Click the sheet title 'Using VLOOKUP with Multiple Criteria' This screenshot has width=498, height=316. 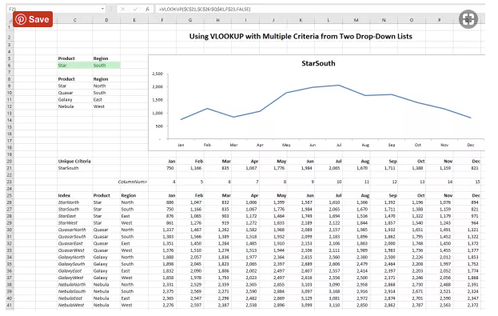pyautogui.click(x=301, y=36)
